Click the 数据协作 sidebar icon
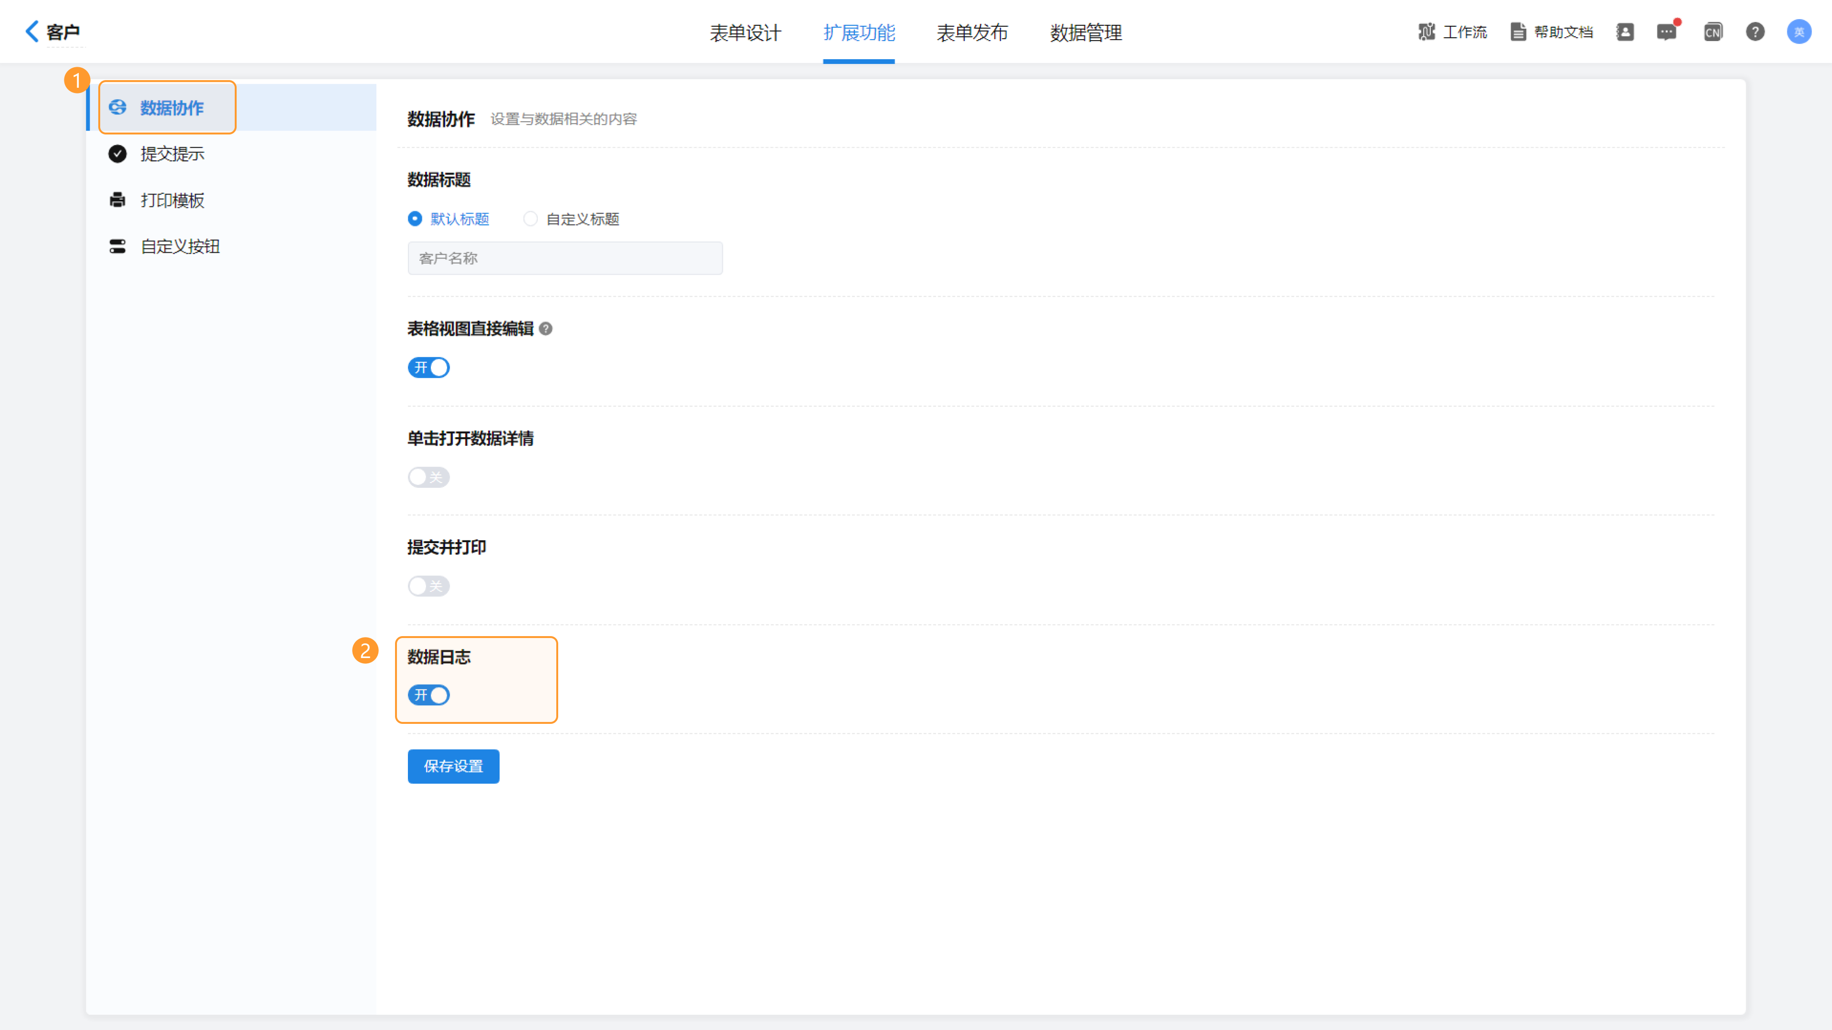 point(117,107)
